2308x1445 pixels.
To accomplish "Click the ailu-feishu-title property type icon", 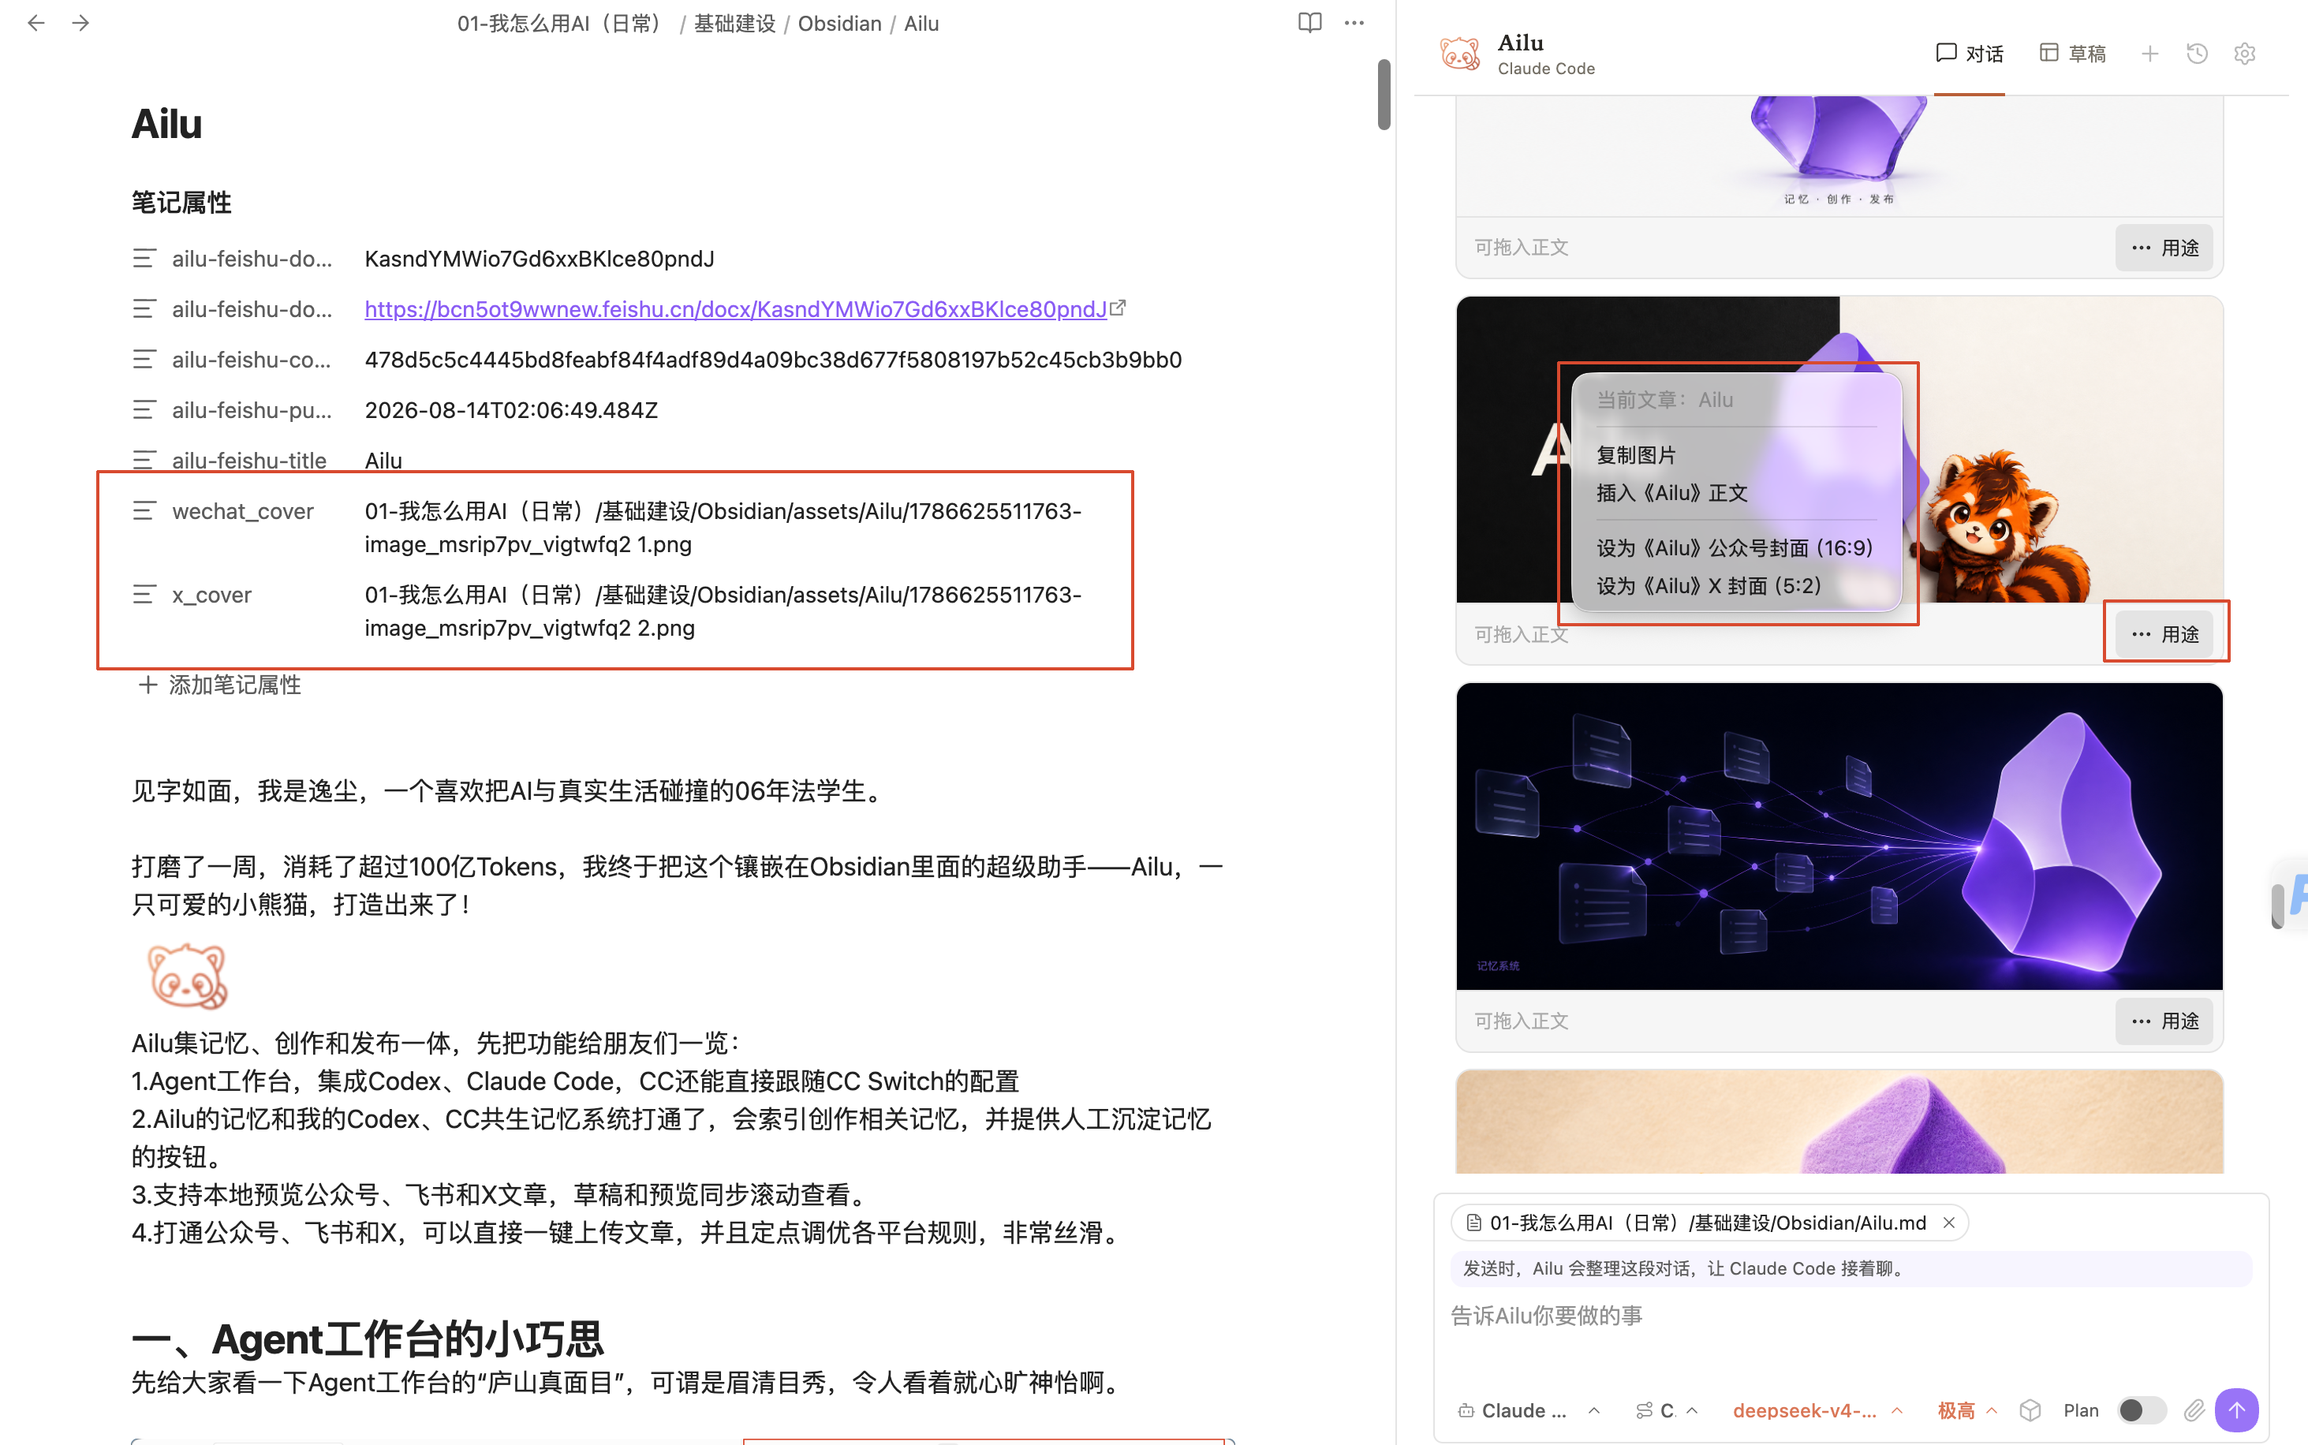I will [x=144, y=460].
